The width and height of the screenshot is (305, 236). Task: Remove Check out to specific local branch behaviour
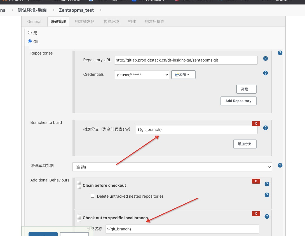coord(256,213)
